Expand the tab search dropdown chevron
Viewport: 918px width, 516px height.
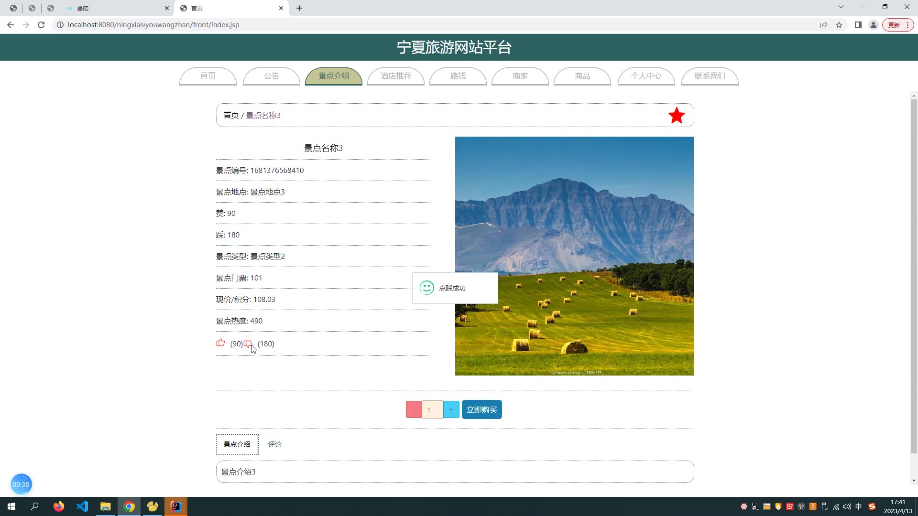841,7
